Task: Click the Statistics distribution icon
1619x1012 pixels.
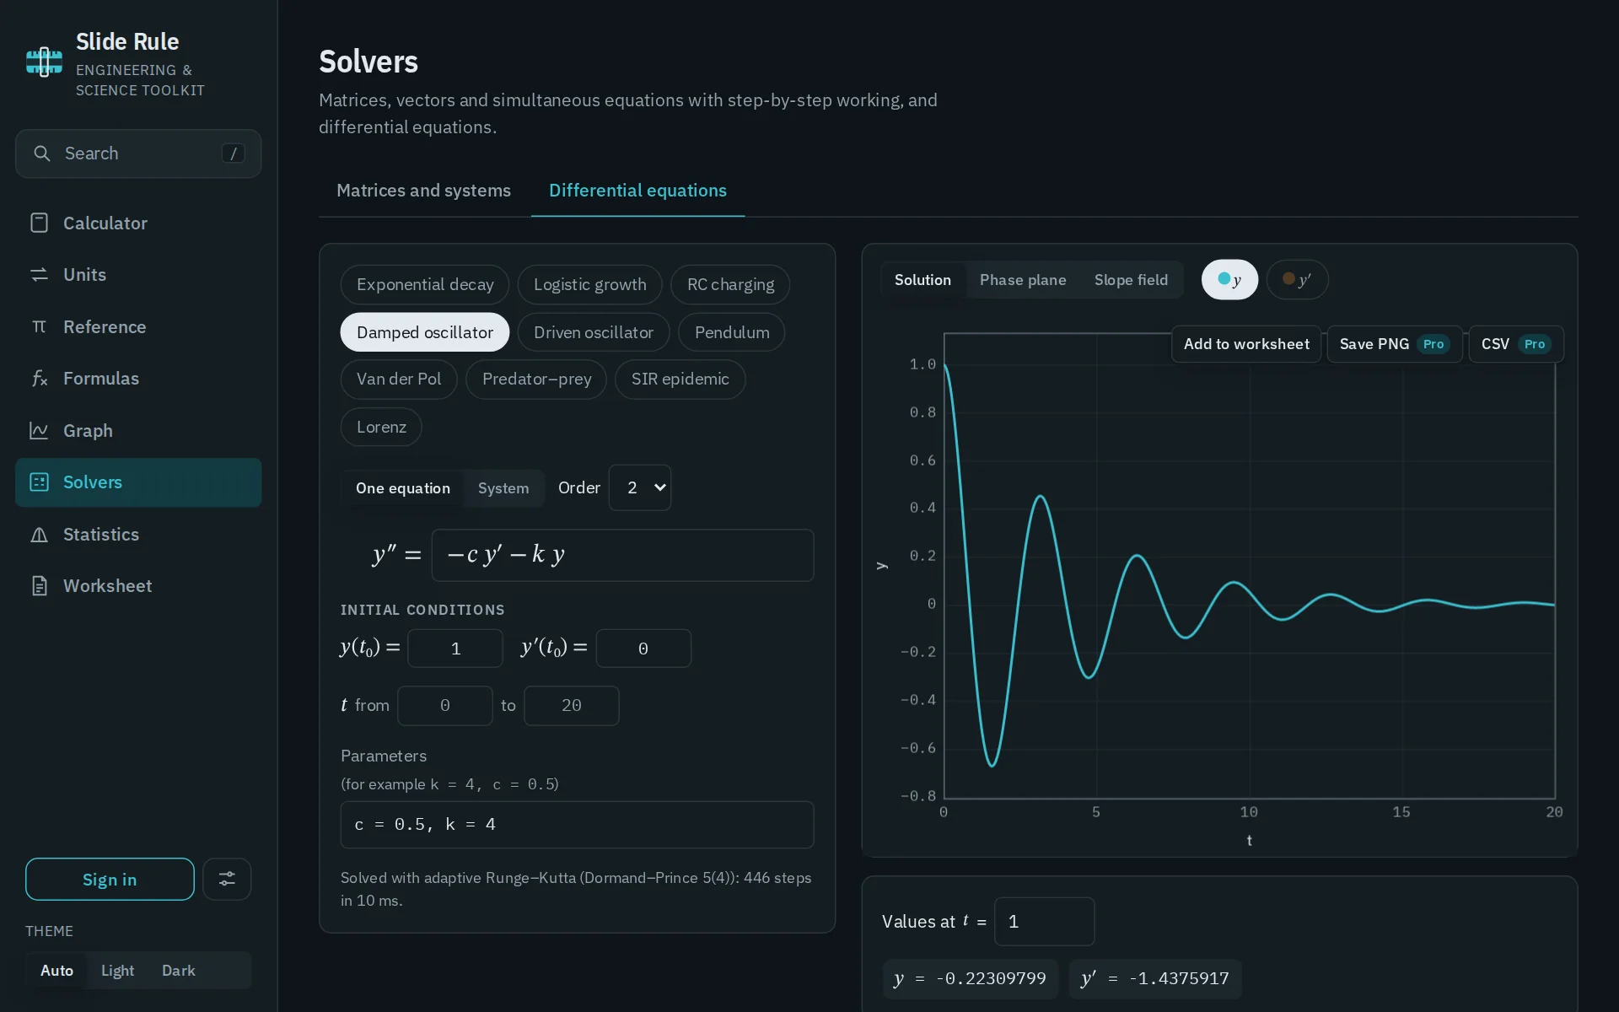Action: [39, 535]
